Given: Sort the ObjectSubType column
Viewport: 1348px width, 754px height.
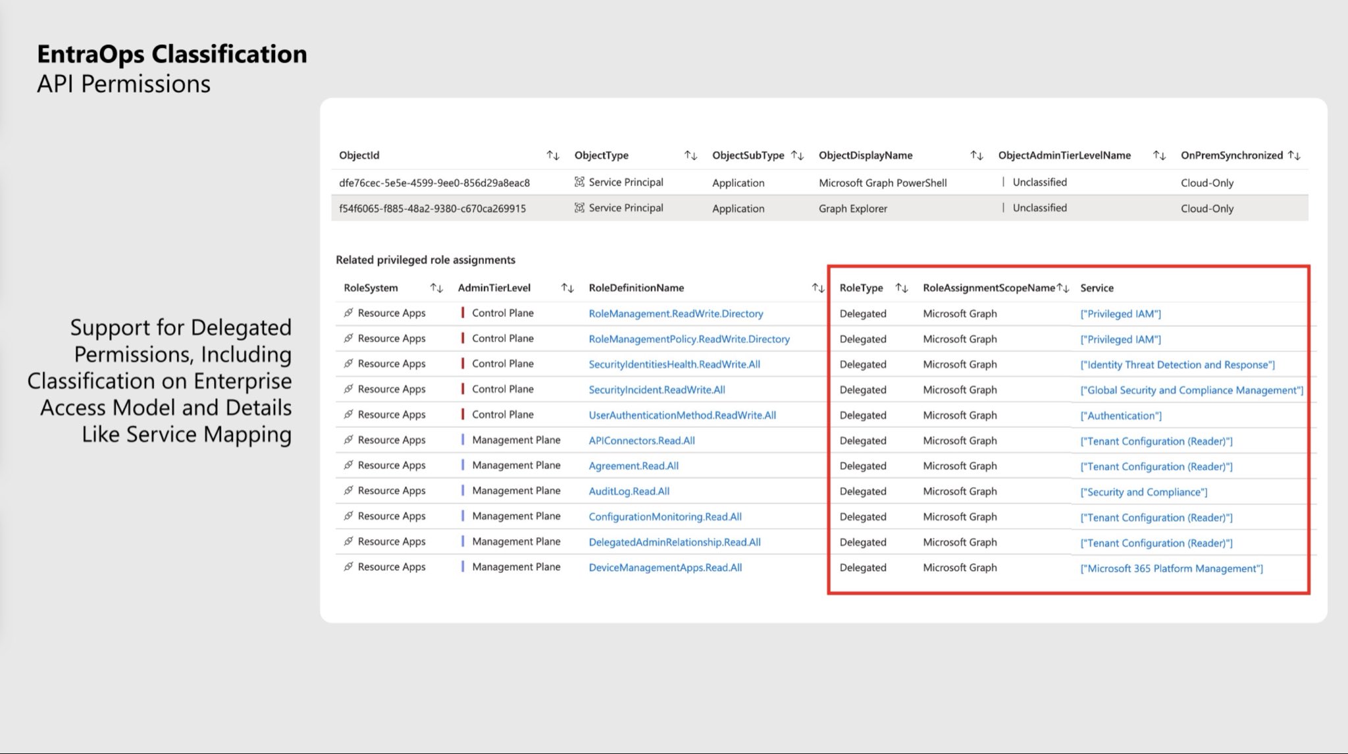Looking at the screenshot, I should tap(797, 155).
